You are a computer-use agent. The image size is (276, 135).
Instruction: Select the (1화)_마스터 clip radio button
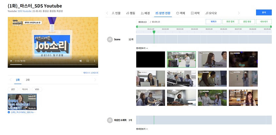tap(9, 112)
